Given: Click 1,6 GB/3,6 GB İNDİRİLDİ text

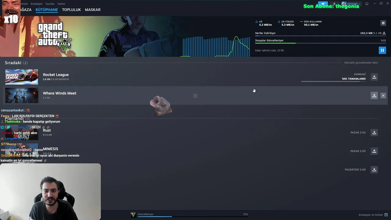Looking at the screenshot, I should (x=56, y=79).
